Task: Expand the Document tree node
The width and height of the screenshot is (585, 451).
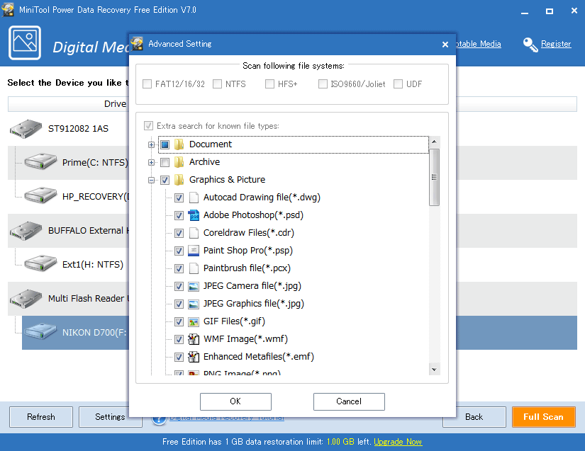Action: tap(151, 144)
